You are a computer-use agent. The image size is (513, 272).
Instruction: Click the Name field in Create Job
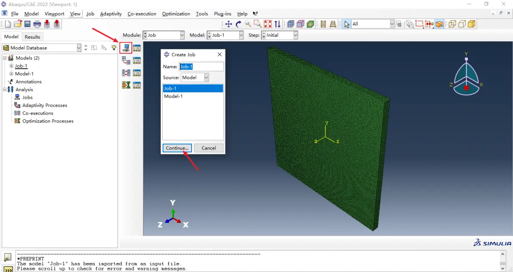[201, 67]
